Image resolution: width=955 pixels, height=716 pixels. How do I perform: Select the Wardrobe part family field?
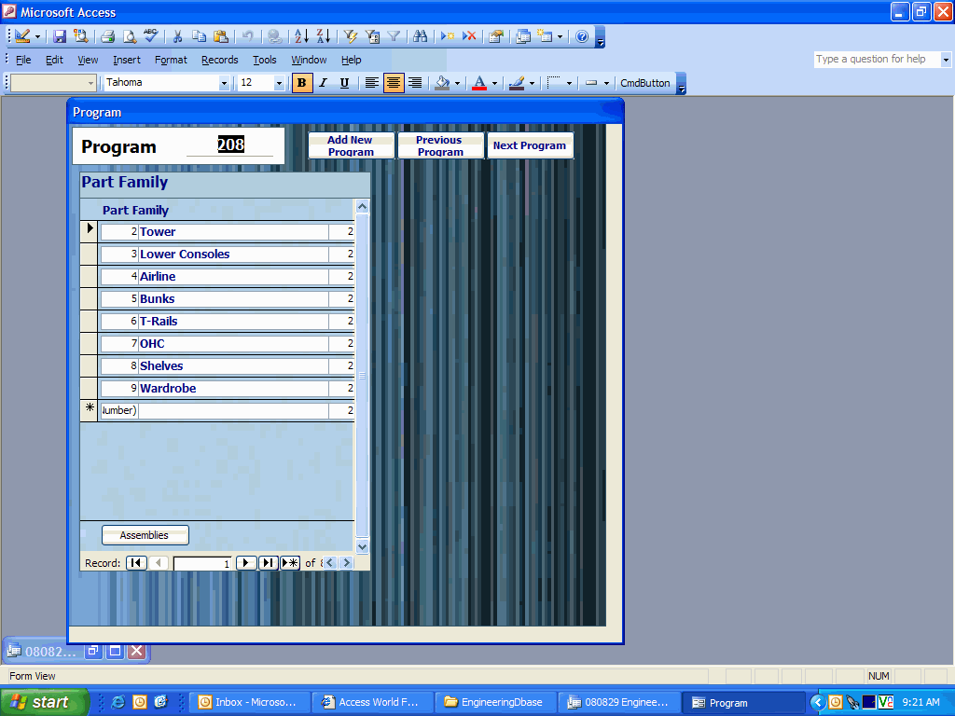tap(233, 389)
